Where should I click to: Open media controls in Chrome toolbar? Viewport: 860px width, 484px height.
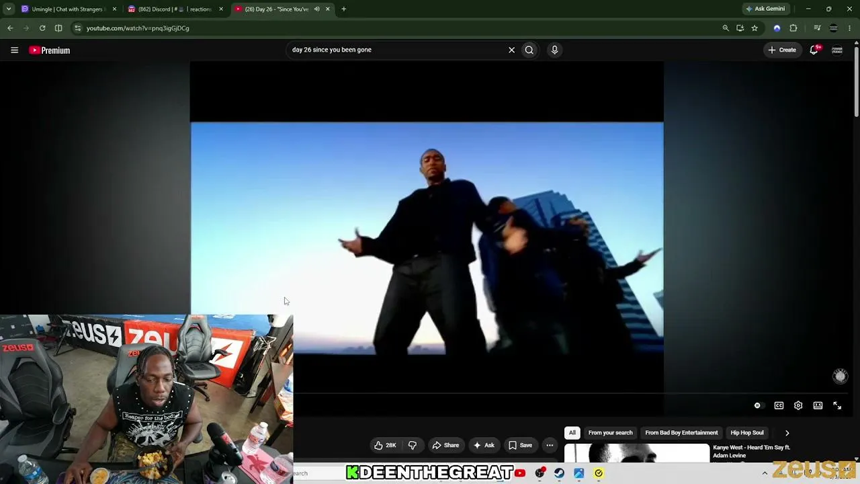click(817, 28)
